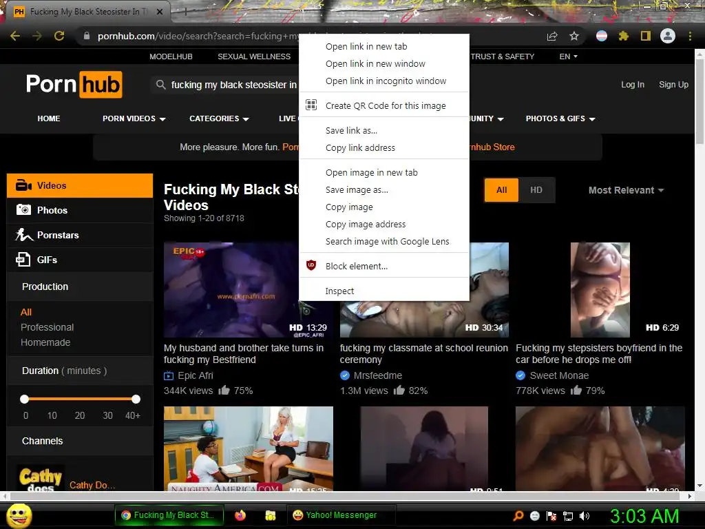Choose Save image as...
This screenshot has width=705, height=529.
(384, 190)
